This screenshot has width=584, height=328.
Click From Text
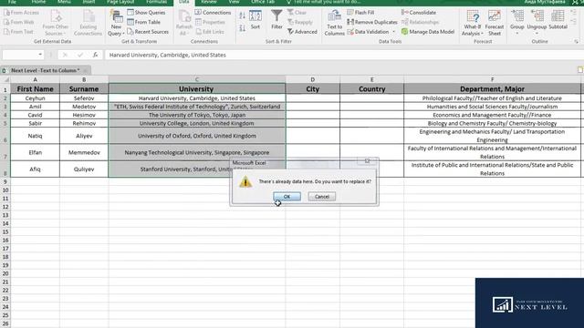pyautogui.click(x=18, y=32)
